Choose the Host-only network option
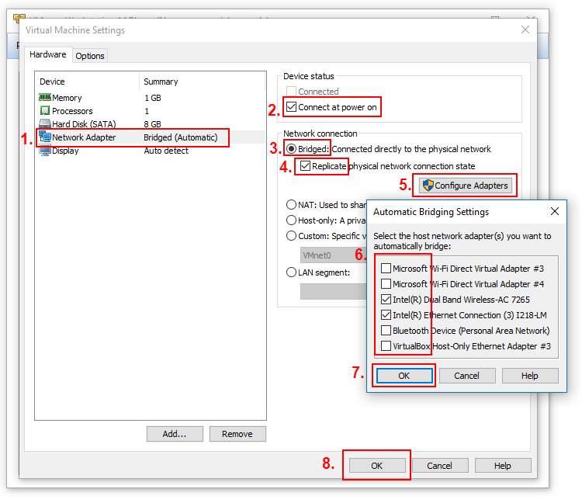The width and height of the screenshot is (582, 503). pyautogui.click(x=292, y=220)
